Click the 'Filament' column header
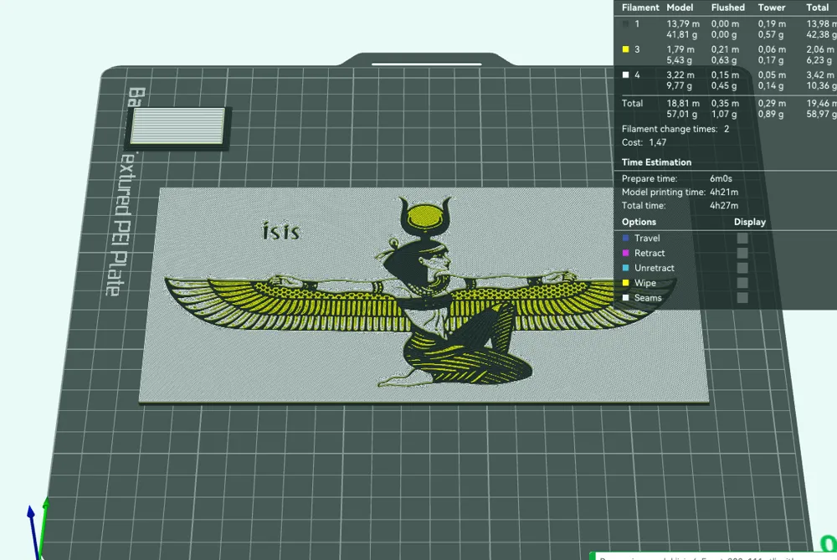The width and height of the screenshot is (837, 560). click(x=640, y=8)
